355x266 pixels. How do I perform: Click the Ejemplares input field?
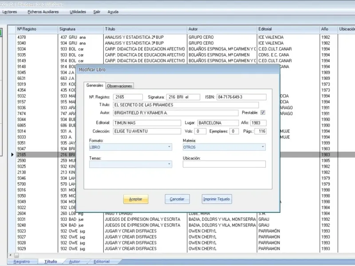pyautogui.click(x=234, y=131)
